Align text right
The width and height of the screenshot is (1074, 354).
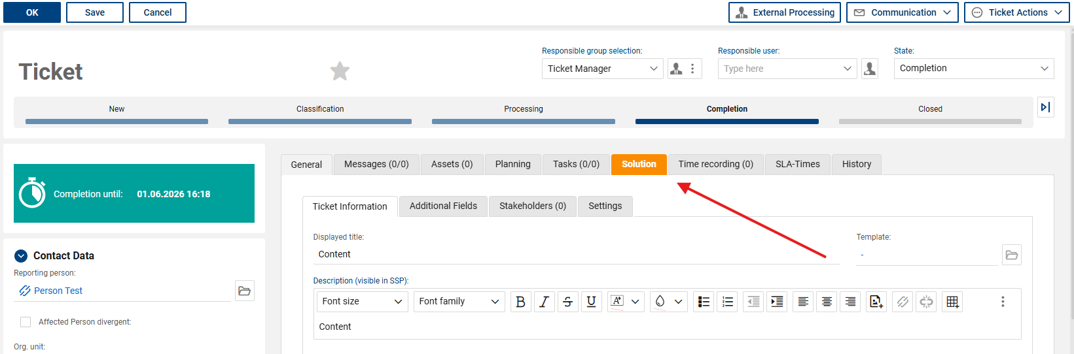tap(850, 301)
